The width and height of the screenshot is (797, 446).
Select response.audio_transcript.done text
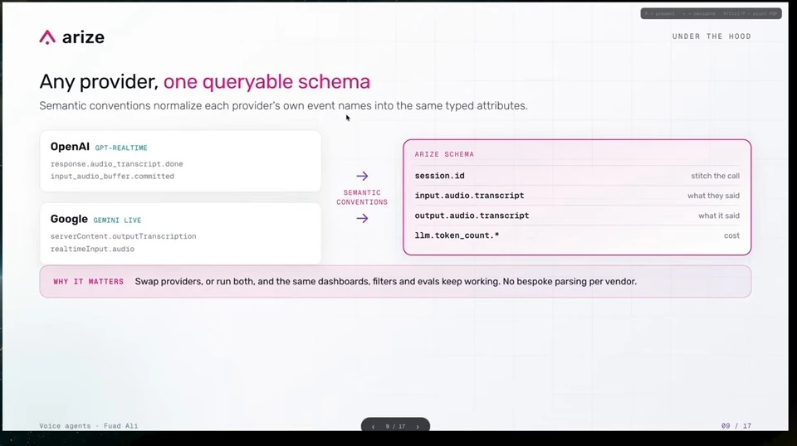click(x=116, y=164)
